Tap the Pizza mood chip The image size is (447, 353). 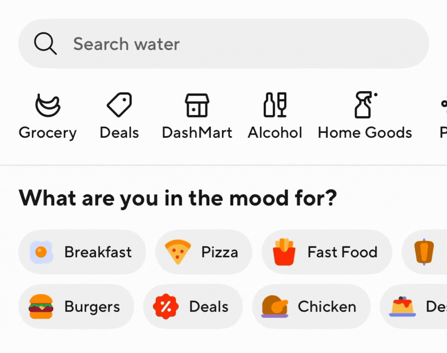tap(204, 252)
